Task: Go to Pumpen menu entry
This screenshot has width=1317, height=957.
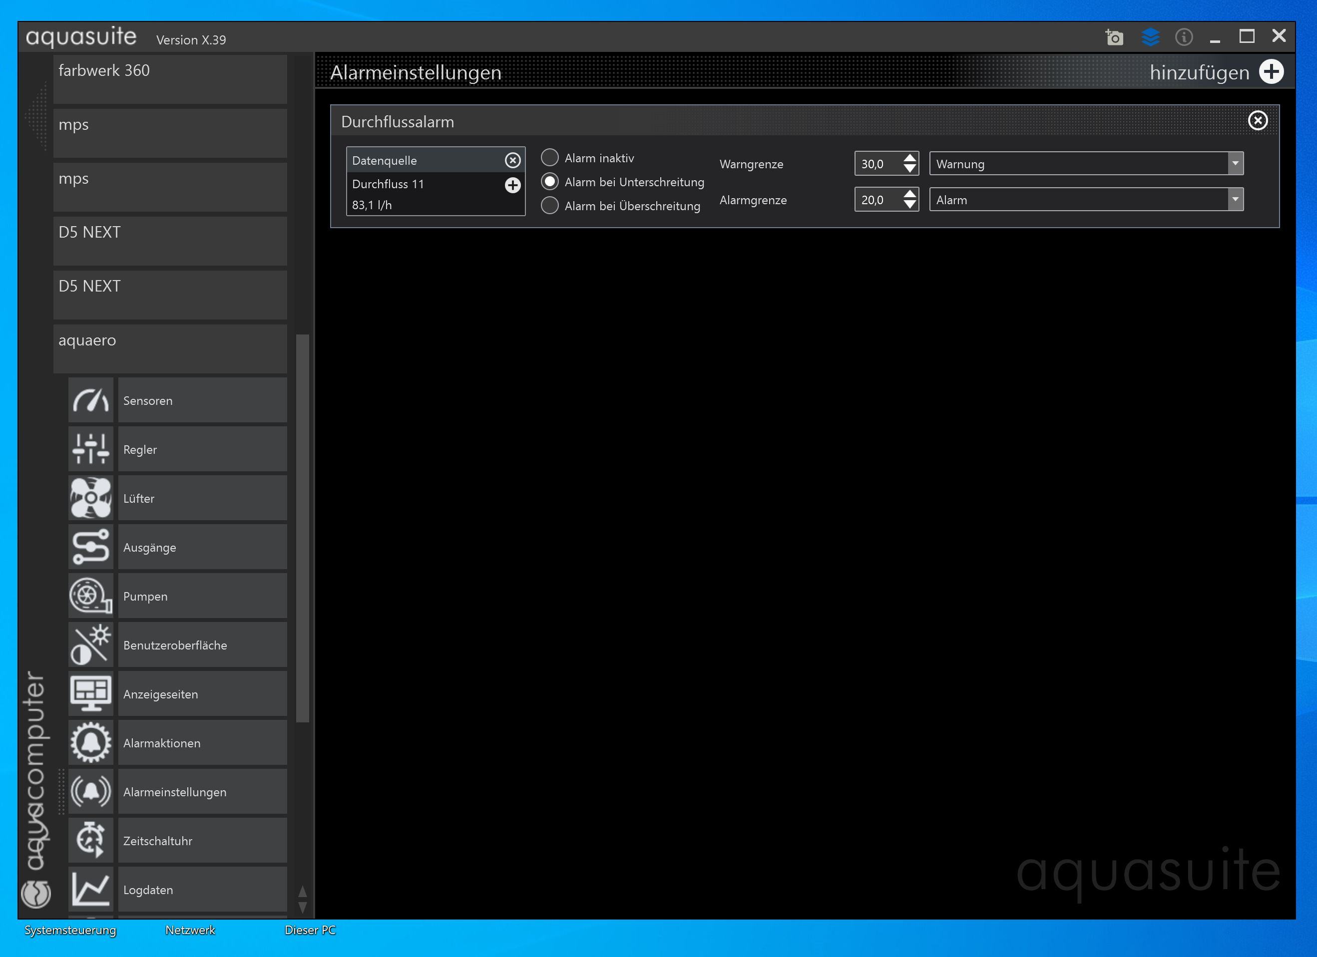Action: [203, 596]
